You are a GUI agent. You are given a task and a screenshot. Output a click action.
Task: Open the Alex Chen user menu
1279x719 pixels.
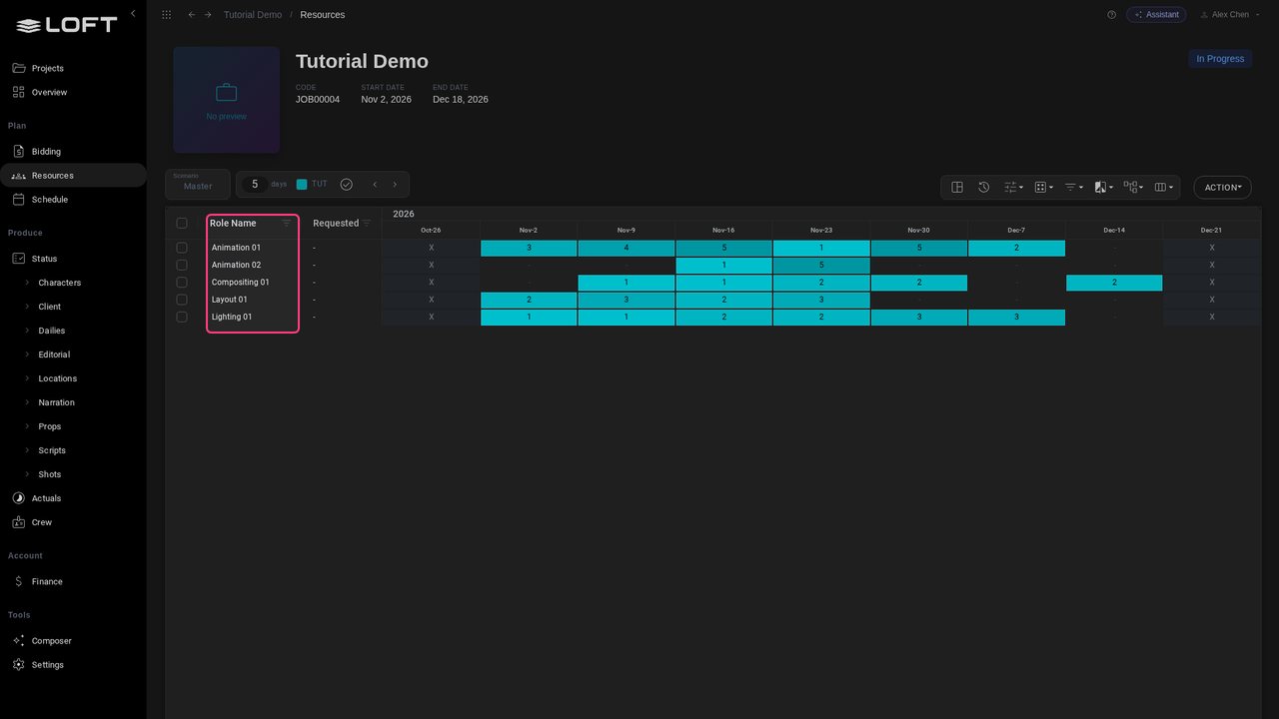pyautogui.click(x=1229, y=15)
